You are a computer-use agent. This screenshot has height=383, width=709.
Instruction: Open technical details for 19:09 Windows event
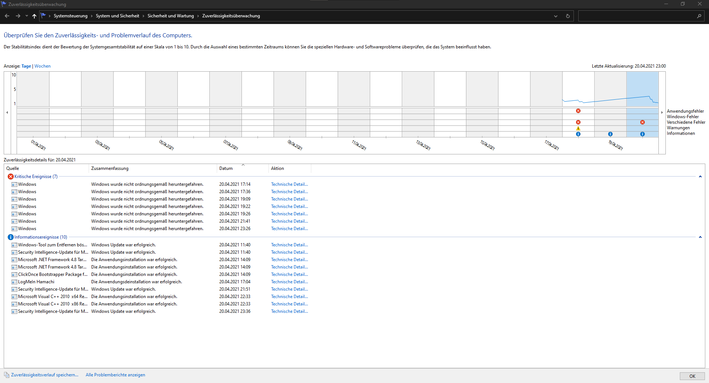(x=289, y=199)
